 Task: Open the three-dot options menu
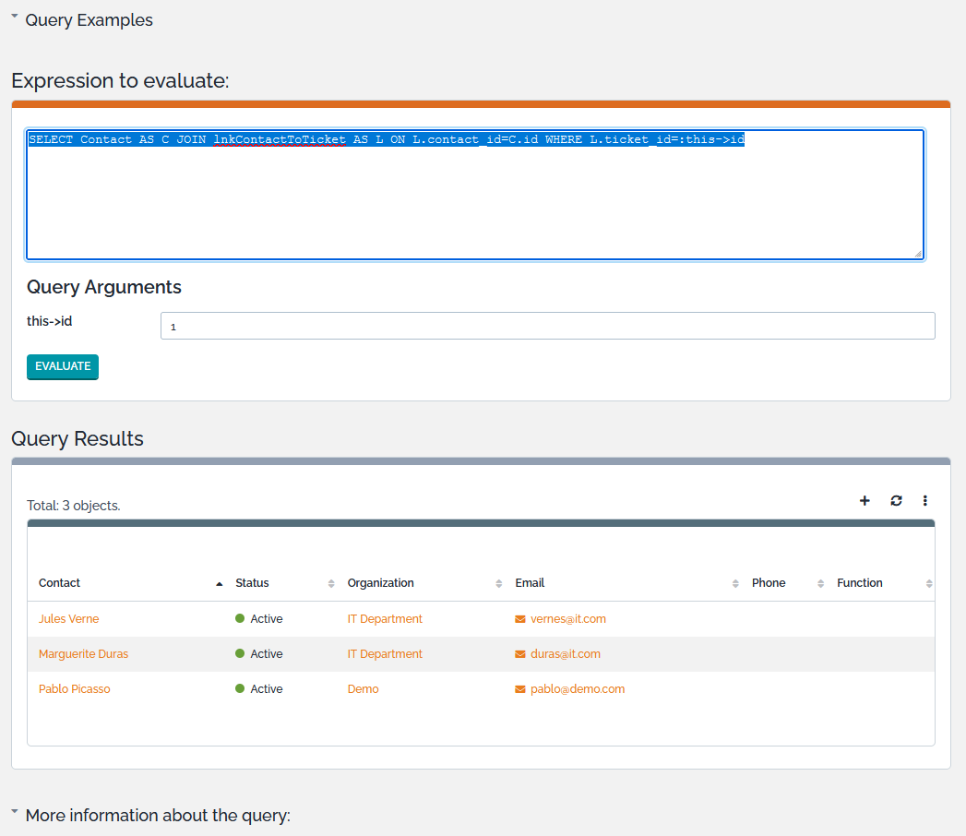[x=924, y=501]
